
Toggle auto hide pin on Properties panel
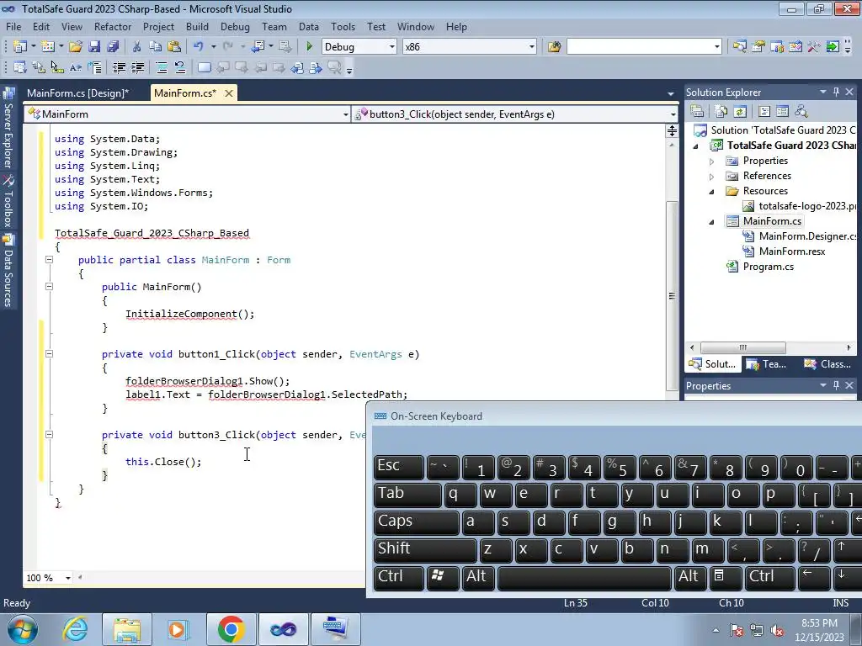point(836,385)
